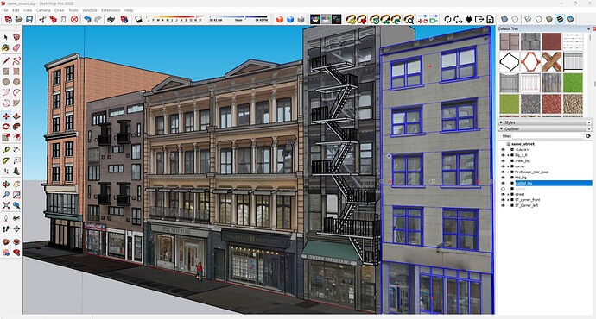Screen dimensions: 596x319
Task: Open the Draw menu
Action: (60, 10)
